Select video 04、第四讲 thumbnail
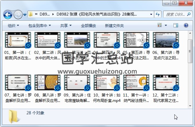The image size is (195, 127). [x=107, y=40]
